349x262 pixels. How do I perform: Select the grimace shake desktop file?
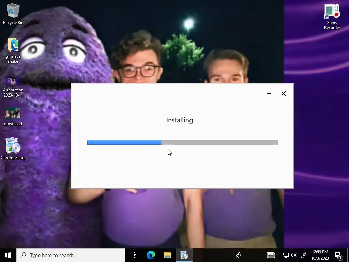(x=13, y=50)
